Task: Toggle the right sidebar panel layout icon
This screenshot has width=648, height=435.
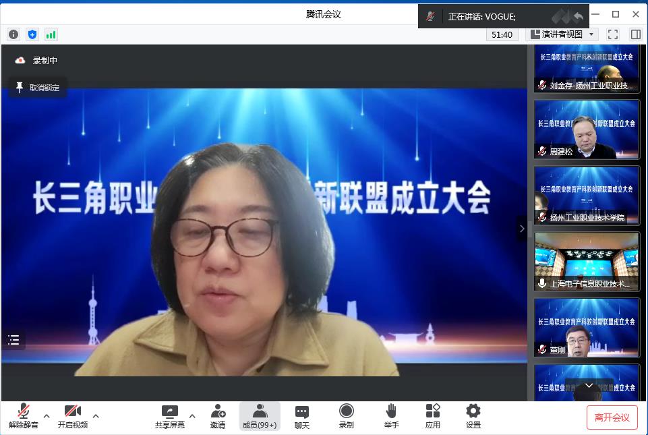Action: [635, 34]
